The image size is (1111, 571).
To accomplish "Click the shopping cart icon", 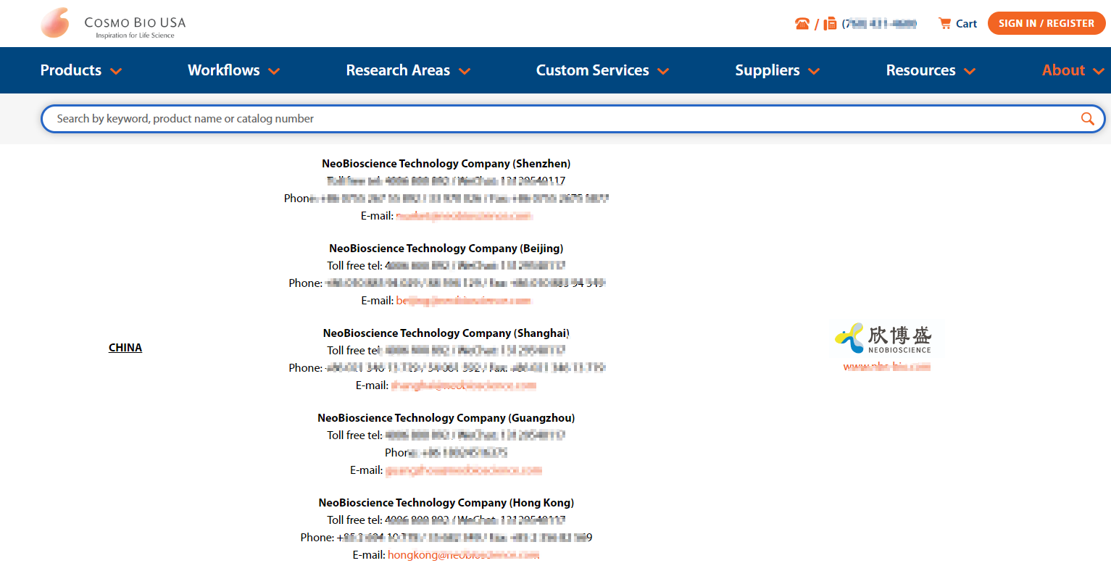I will [x=944, y=23].
